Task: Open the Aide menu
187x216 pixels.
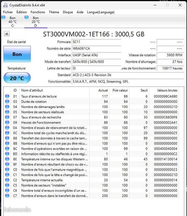Action: click(x=80, y=12)
